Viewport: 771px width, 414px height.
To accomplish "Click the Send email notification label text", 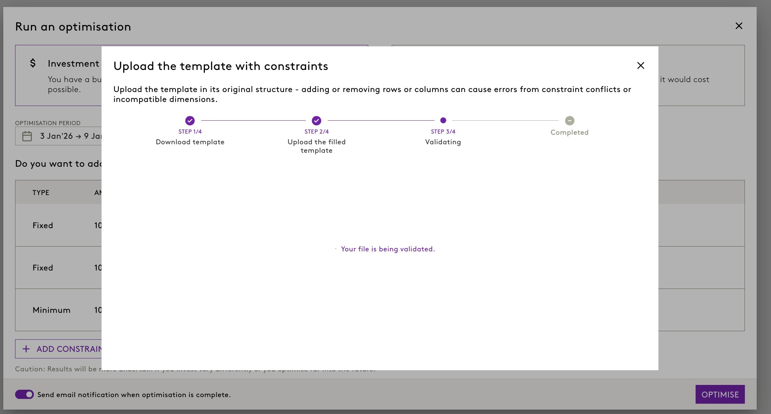I will pyautogui.click(x=134, y=394).
